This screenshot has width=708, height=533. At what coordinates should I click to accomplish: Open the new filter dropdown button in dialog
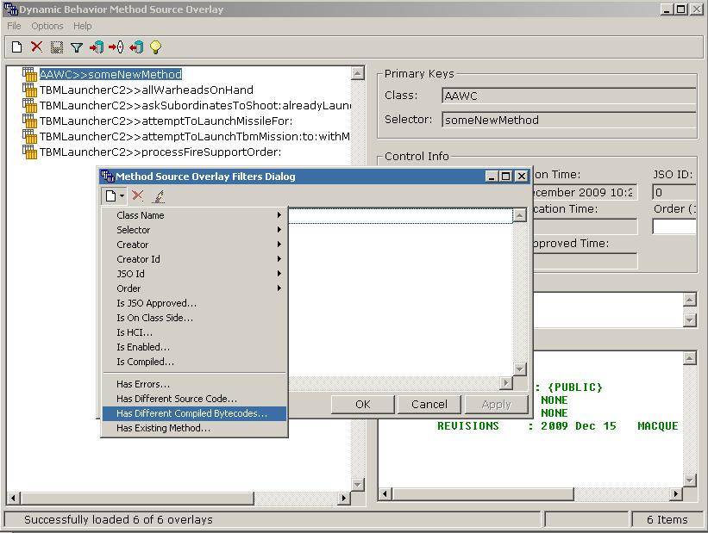114,196
